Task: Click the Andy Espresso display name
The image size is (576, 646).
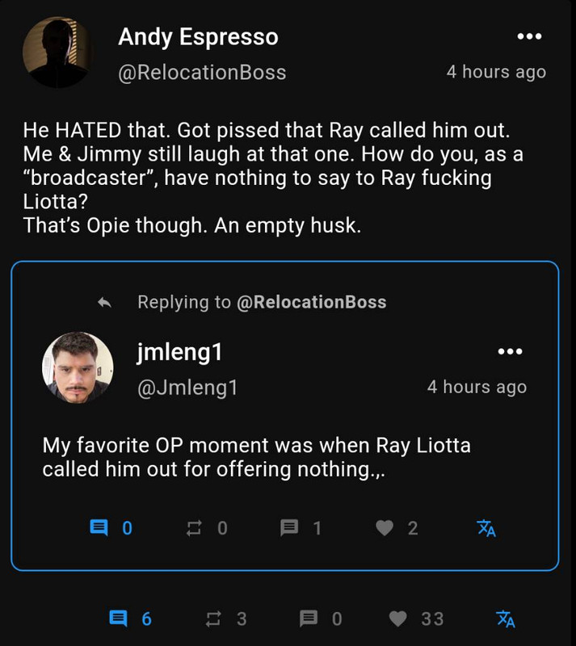Action: [198, 36]
